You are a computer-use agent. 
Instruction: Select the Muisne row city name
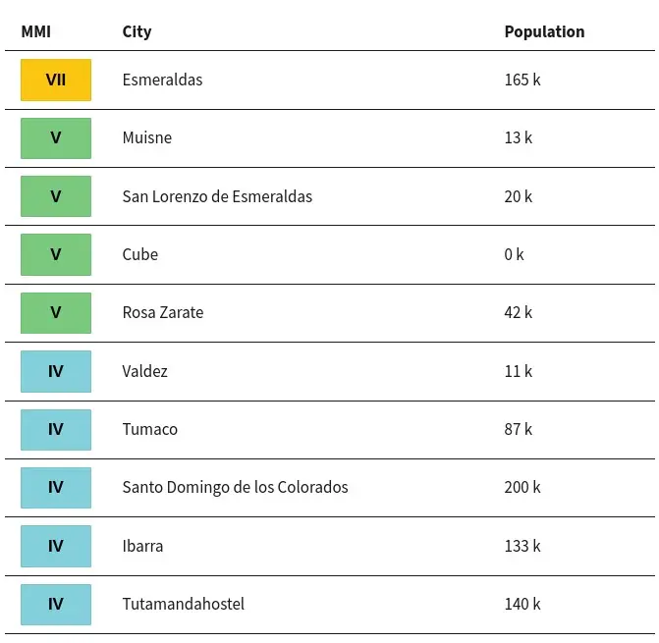[147, 137]
